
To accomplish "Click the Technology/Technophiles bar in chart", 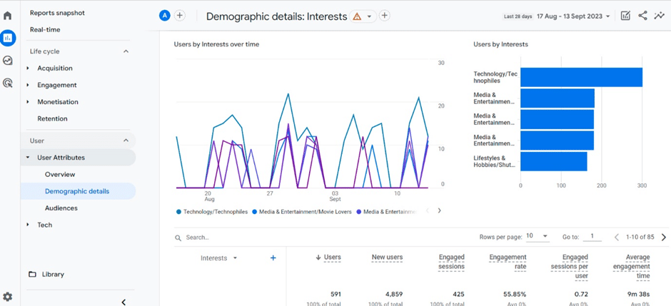I will (x=580, y=77).
